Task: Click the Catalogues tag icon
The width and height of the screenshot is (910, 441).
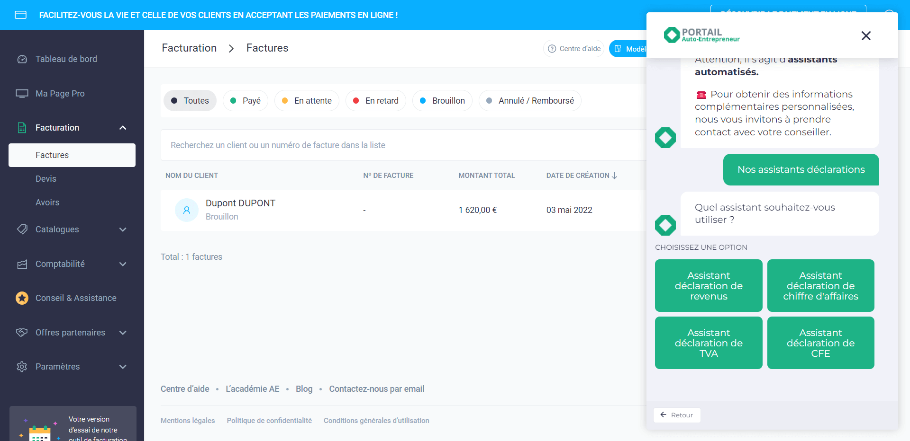Action: (x=22, y=229)
